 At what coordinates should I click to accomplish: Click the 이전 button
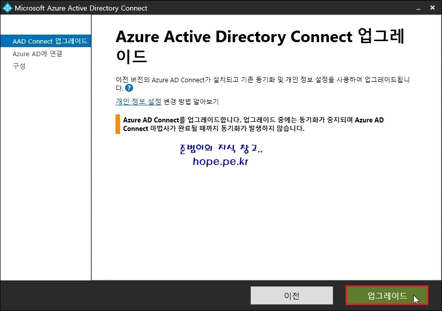pyautogui.click(x=291, y=295)
